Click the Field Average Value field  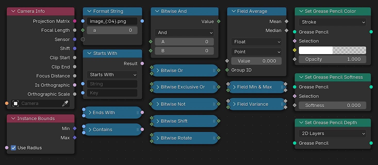pos(256,61)
